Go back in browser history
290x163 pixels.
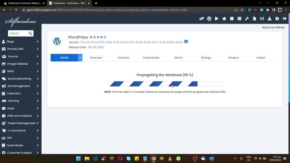[x=4, y=10]
